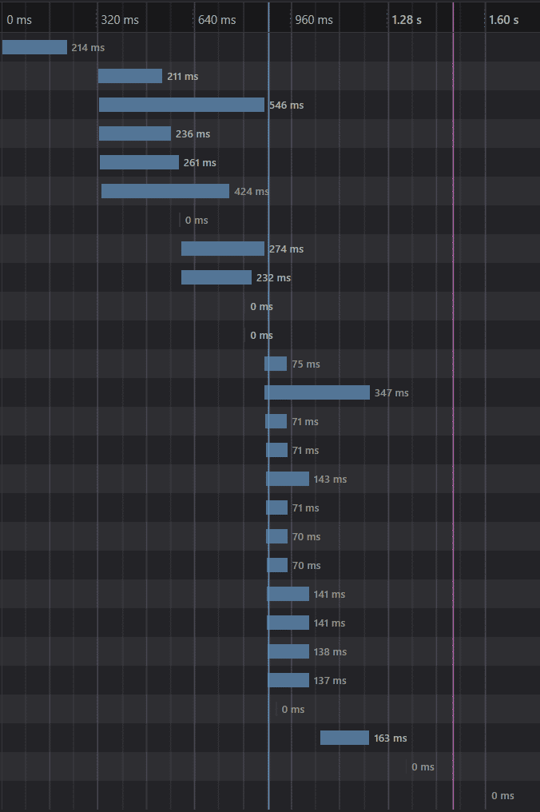Select the 1.28 s timeline header label

point(407,20)
